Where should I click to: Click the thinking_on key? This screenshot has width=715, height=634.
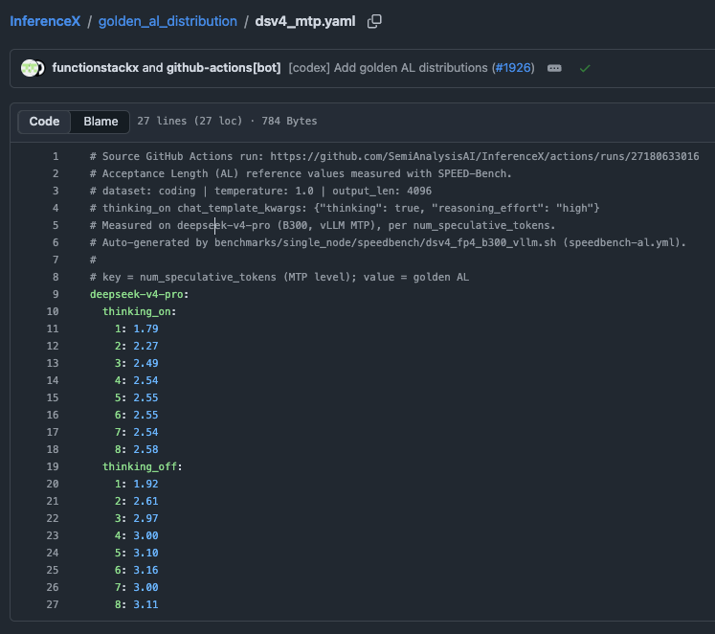coord(136,311)
